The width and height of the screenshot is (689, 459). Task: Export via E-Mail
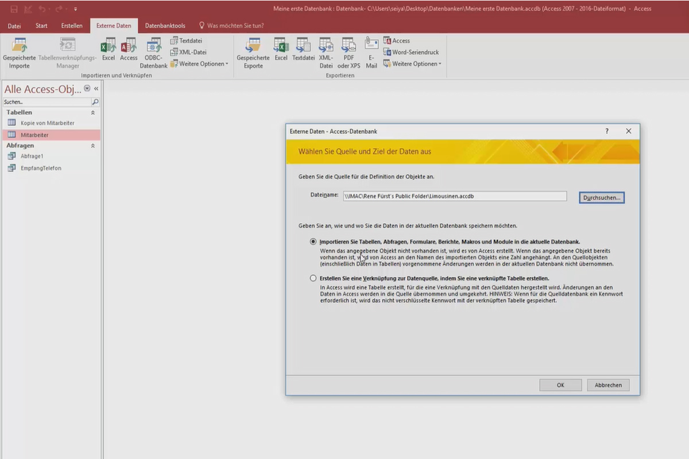coord(371,53)
